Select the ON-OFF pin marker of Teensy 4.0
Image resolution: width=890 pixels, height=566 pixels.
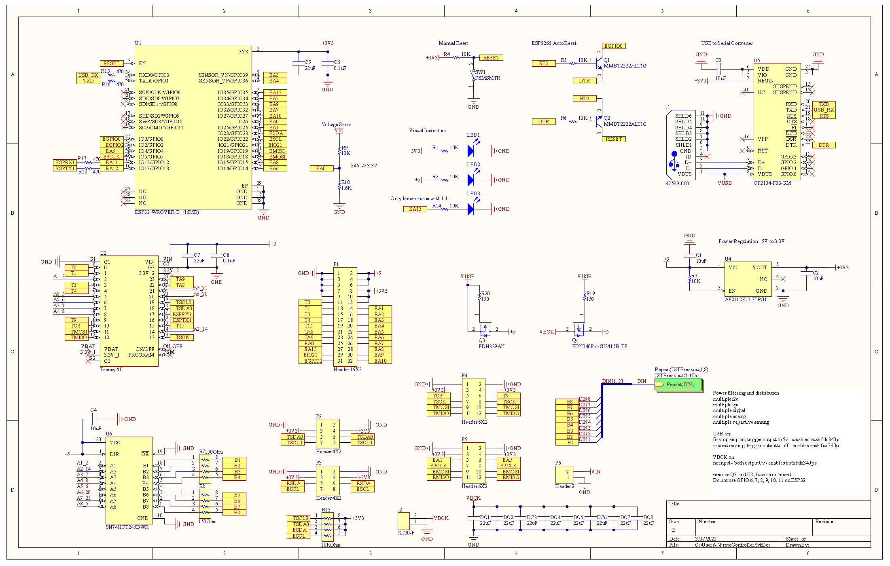pos(172,346)
